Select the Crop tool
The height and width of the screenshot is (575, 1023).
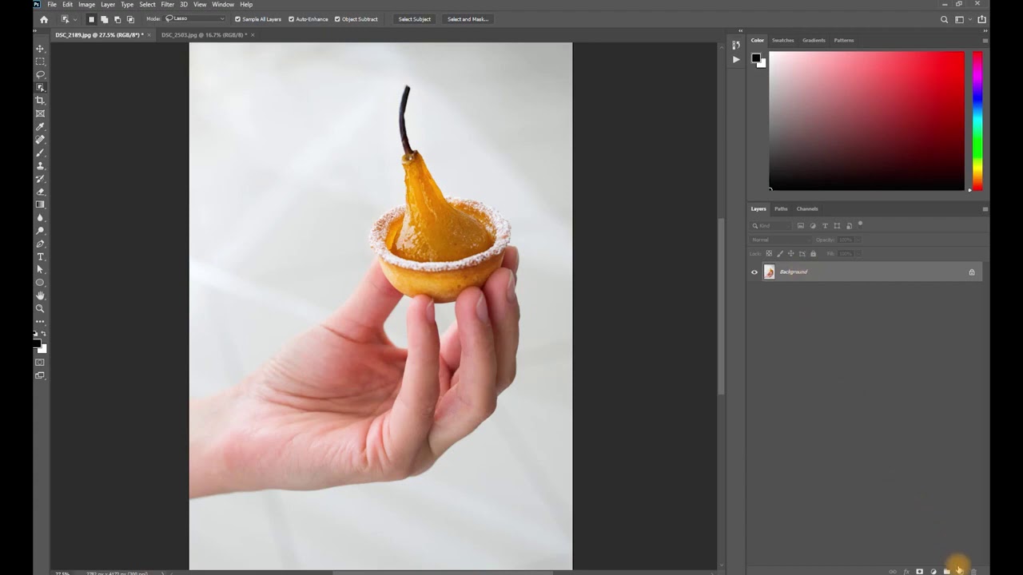click(x=40, y=101)
